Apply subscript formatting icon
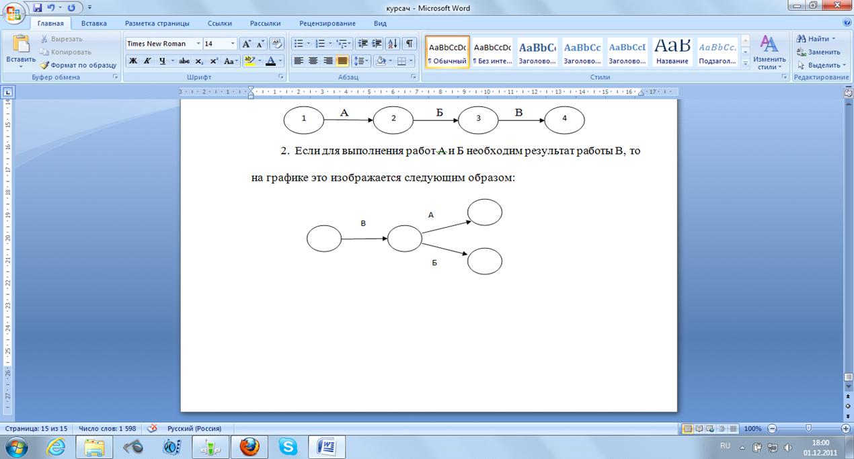Image resolution: width=854 pixels, height=459 pixels. click(x=199, y=61)
